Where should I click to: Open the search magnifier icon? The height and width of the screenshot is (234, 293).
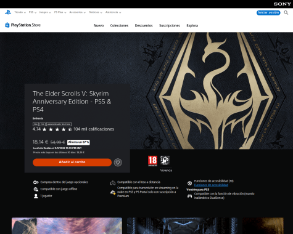(x=286, y=13)
